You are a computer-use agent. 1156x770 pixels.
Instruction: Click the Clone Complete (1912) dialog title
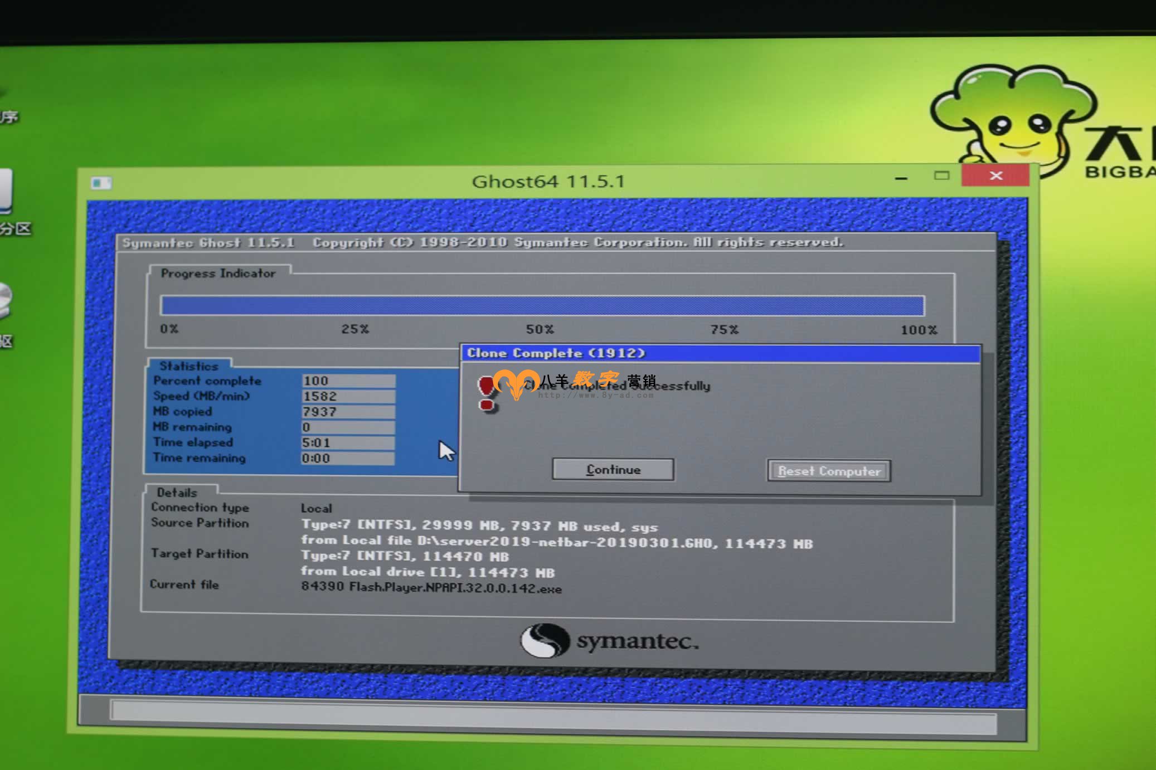click(x=556, y=353)
